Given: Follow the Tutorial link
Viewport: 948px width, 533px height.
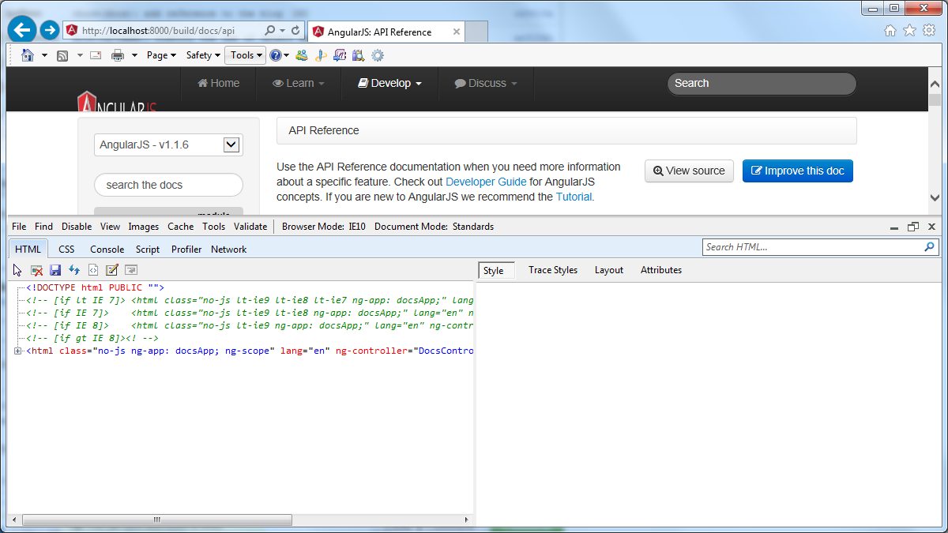Looking at the screenshot, I should point(574,197).
